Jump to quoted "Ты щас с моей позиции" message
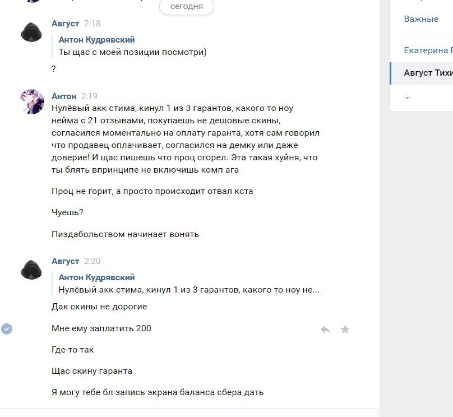The width and height of the screenshot is (453, 417). pyautogui.click(x=133, y=52)
